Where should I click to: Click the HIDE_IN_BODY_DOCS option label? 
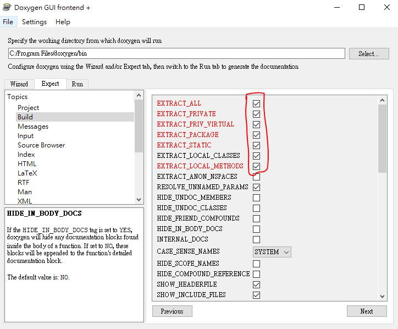pyautogui.click(x=190, y=229)
